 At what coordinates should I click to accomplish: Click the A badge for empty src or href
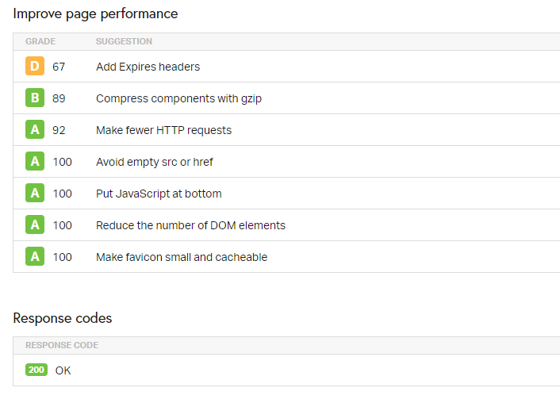point(34,162)
